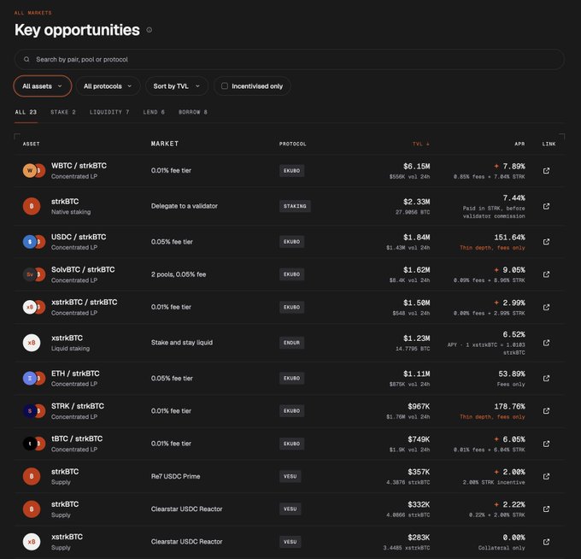Image resolution: width=581 pixels, height=559 pixels.
Task: Click the ETH / strkBTC token pair icon
Action: [34, 378]
